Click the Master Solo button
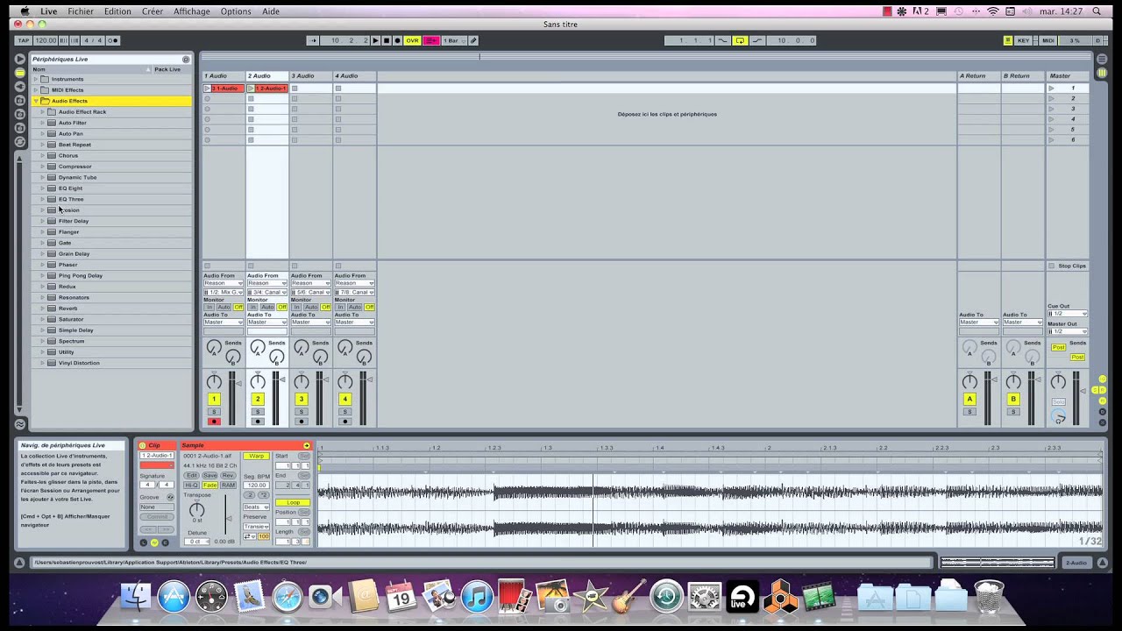The width and height of the screenshot is (1122, 631). 1059,401
